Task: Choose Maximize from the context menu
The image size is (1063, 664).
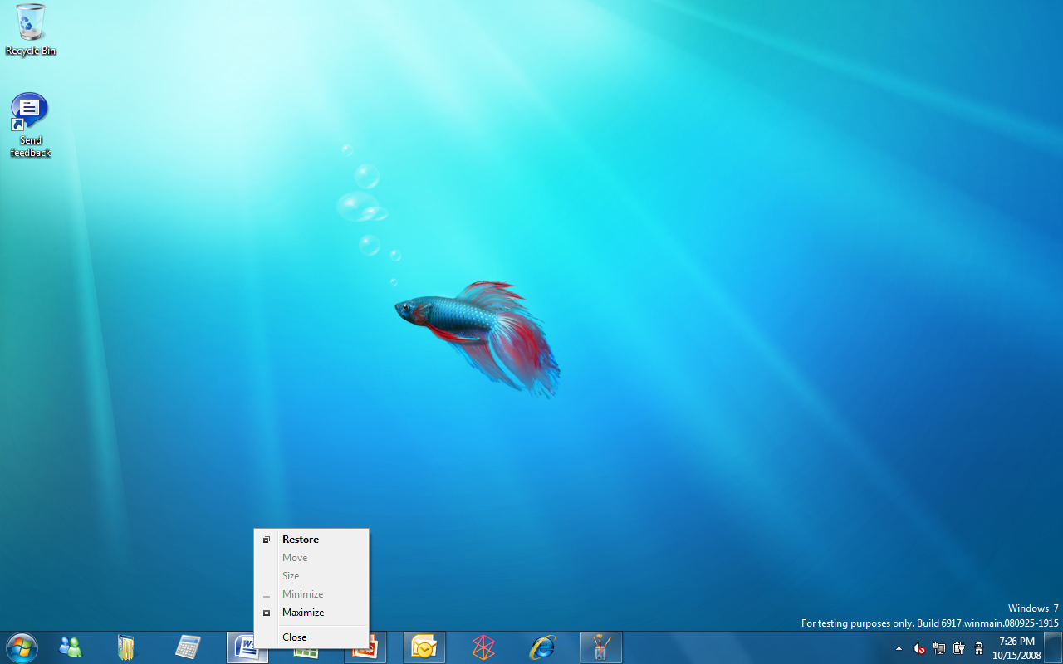Action: pos(303,613)
